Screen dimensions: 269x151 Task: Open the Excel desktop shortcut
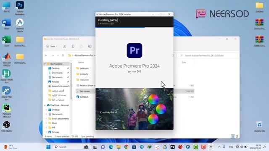[7, 41]
